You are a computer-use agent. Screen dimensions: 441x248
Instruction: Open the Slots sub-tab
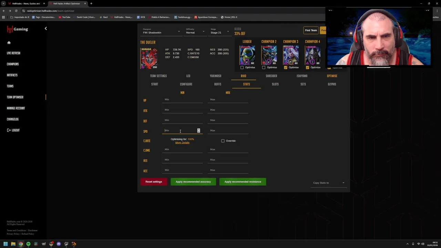(x=275, y=84)
